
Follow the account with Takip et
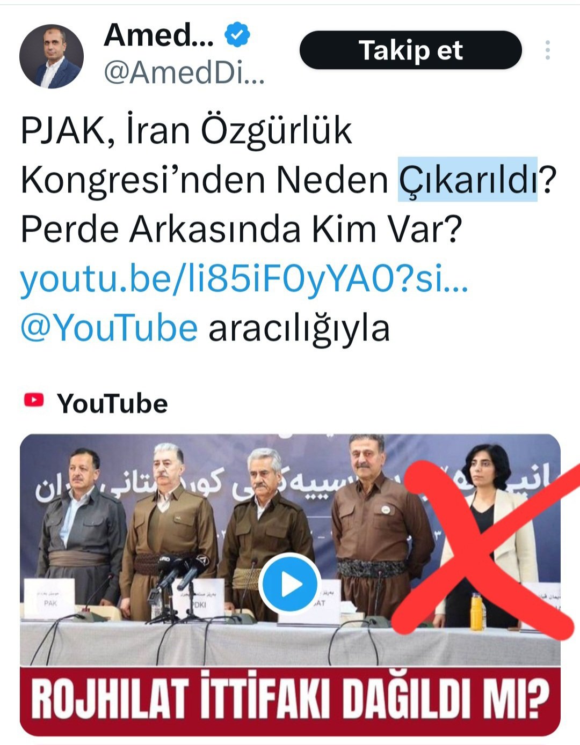point(411,50)
